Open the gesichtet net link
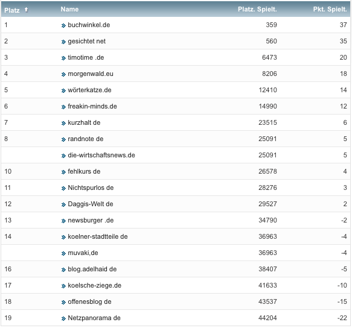352x328 pixels. pyautogui.click(x=87, y=41)
